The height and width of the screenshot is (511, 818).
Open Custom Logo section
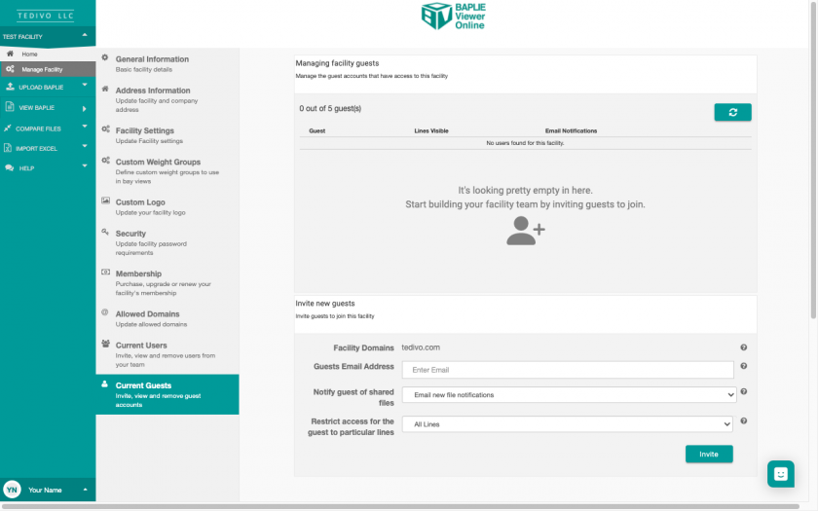[167, 206]
